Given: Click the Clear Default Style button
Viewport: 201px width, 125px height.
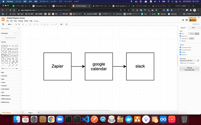Looking at the screenshot, I should click(189, 70).
